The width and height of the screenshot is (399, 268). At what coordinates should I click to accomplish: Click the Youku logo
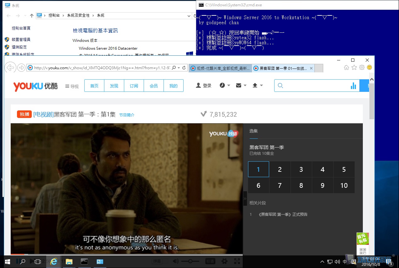pyautogui.click(x=35, y=86)
